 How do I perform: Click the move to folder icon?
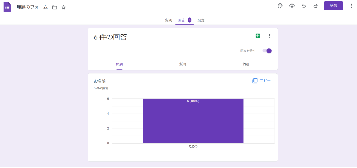(55, 7)
